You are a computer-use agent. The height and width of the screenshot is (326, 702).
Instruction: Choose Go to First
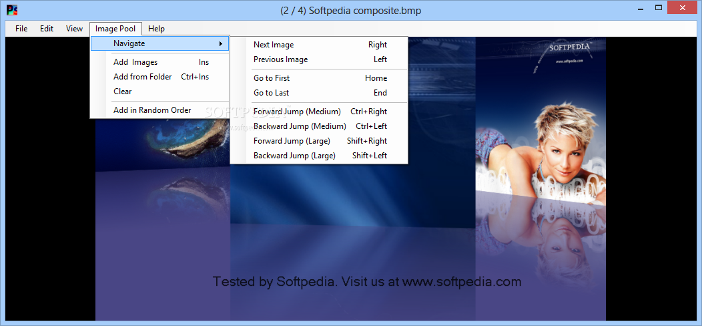click(319, 78)
